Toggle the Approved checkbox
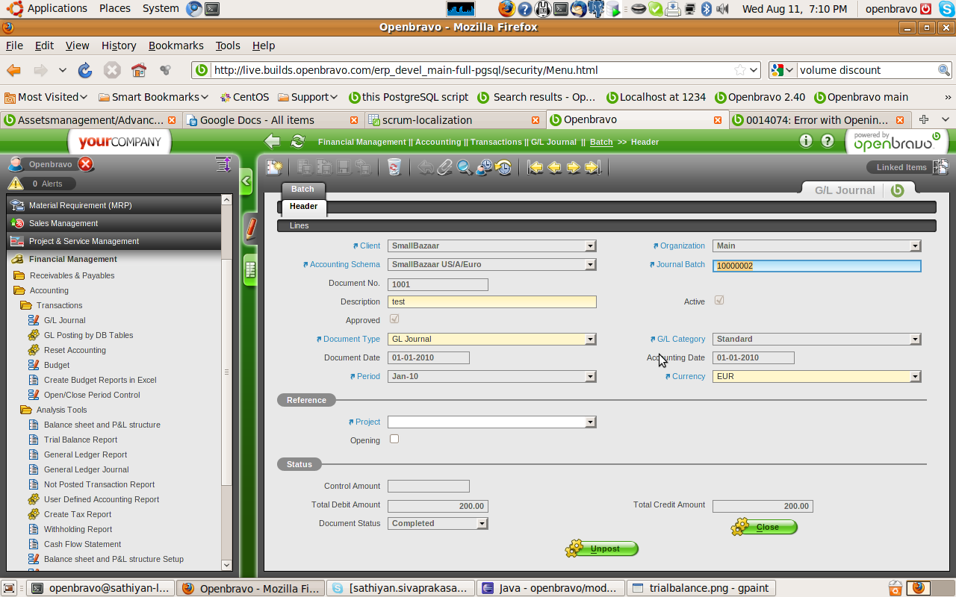 tap(394, 319)
